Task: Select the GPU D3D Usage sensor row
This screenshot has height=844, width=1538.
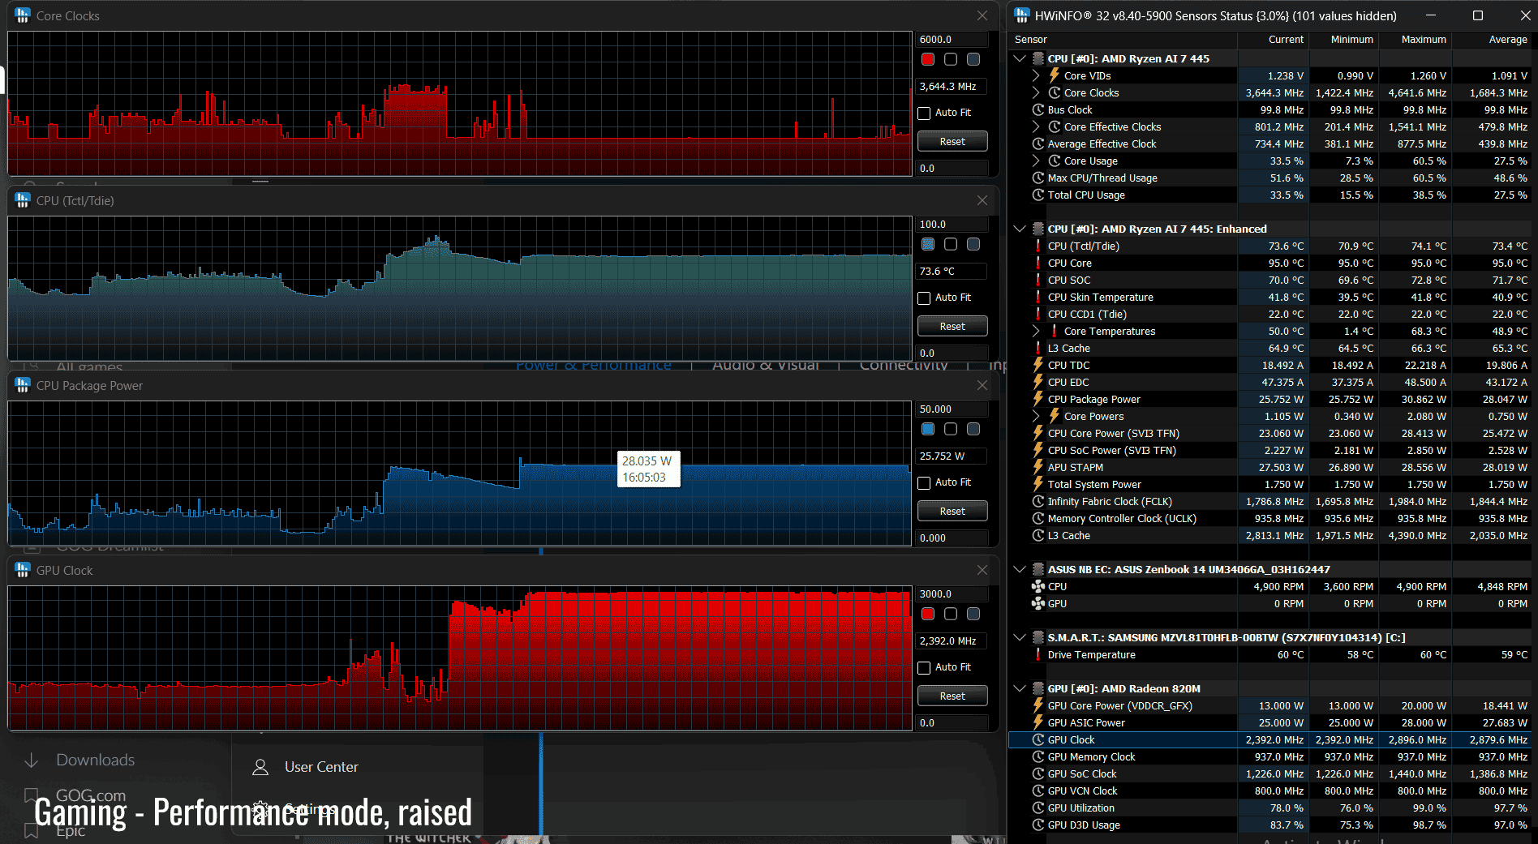Action: (x=1269, y=825)
